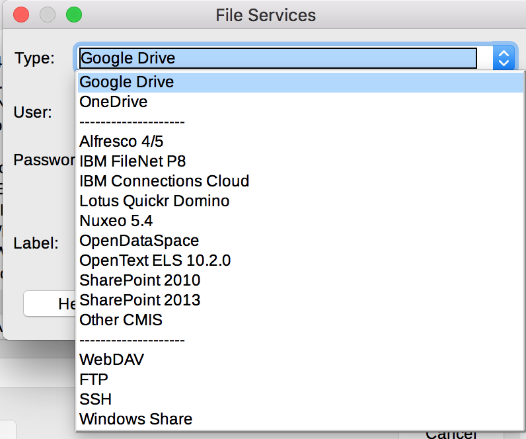526x439 pixels.
Task: Select SSH option in the list
Action: (301, 399)
